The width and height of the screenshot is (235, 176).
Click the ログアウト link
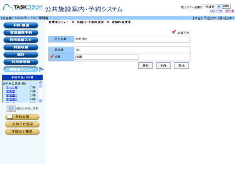[217, 11]
